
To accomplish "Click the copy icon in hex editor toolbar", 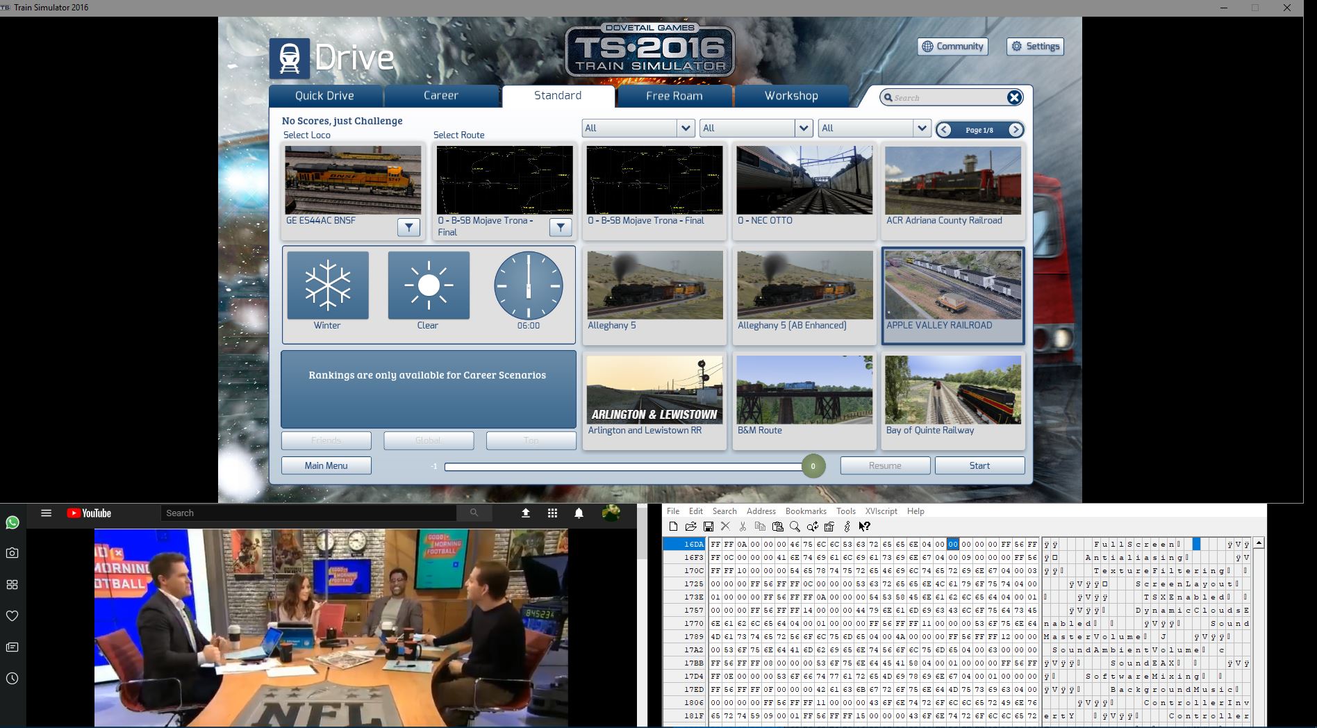I will coord(760,527).
